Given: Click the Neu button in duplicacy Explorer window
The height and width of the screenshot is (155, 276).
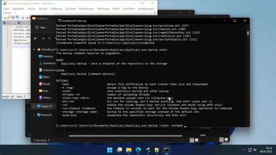Looking at the screenshot, I should [41, 28].
